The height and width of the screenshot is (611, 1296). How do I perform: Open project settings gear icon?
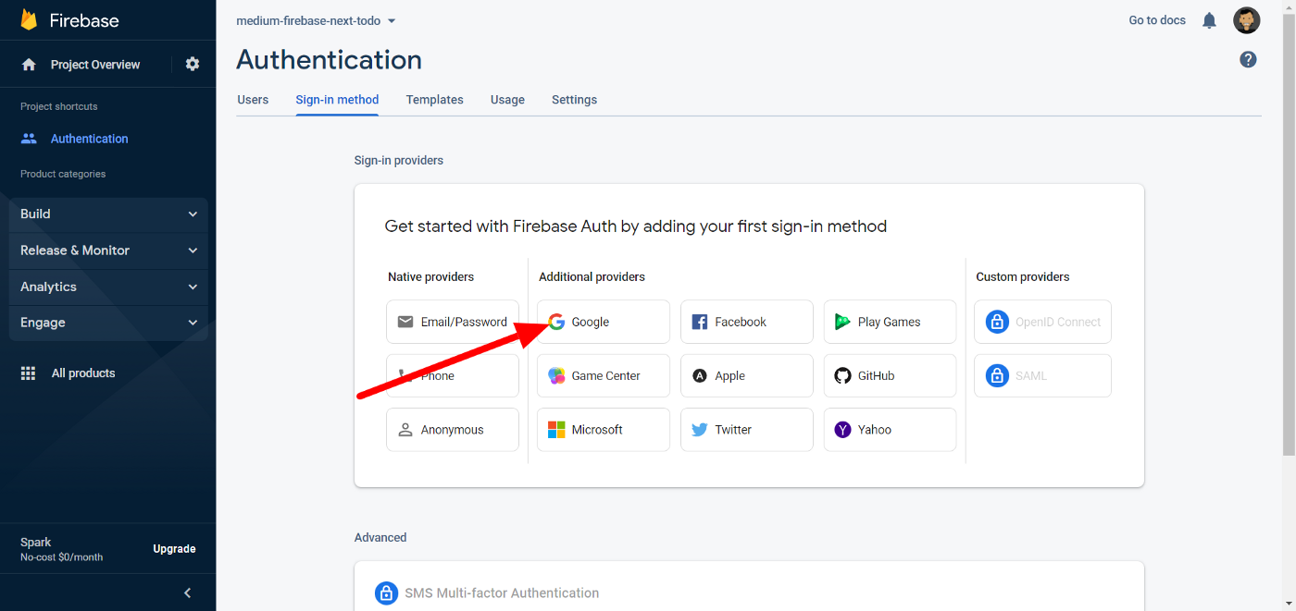(193, 65)
